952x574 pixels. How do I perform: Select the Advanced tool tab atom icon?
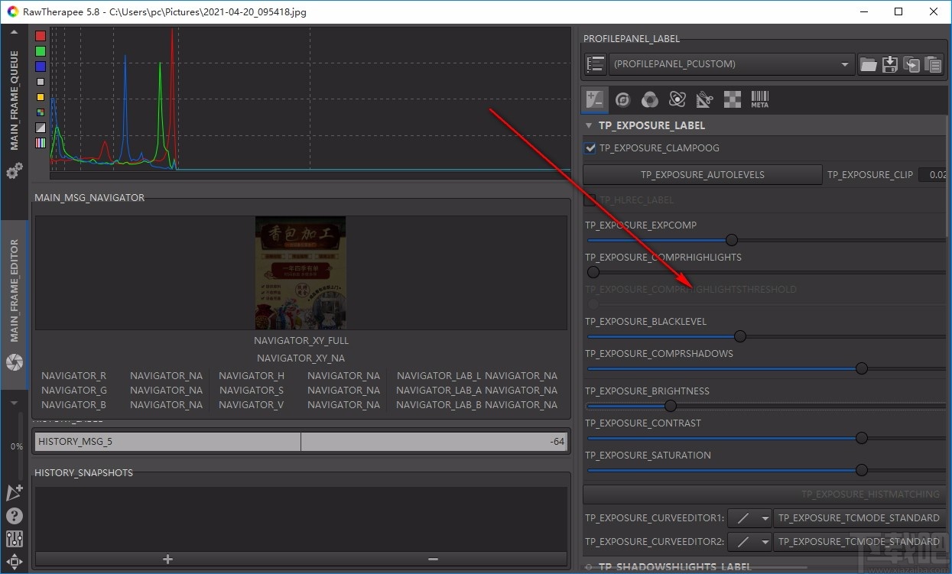(677, 99)
